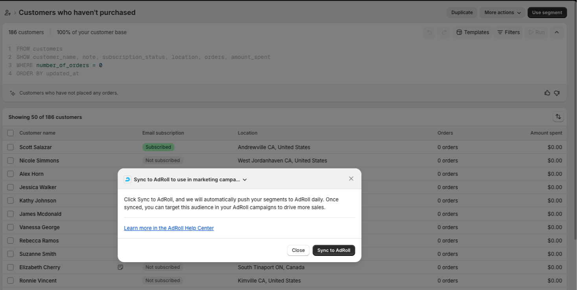Viewport: 577px width, 290px height.
Task: Expand the More actions dropdown
Action: click(502, 13)
